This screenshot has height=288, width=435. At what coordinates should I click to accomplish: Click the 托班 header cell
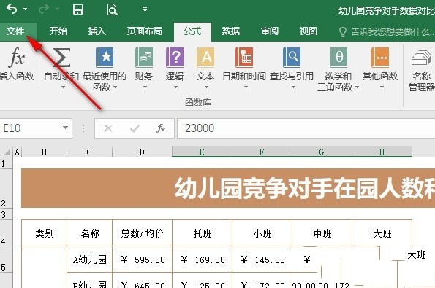point(203,233)
